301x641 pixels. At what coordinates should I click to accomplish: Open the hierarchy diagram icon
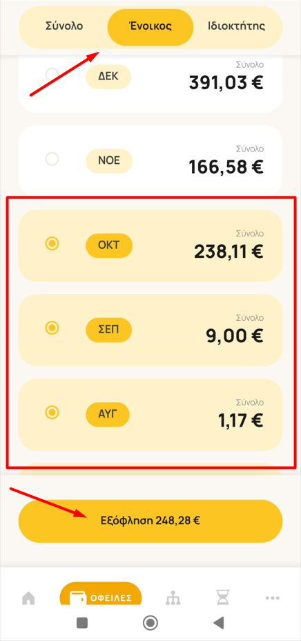173,599
